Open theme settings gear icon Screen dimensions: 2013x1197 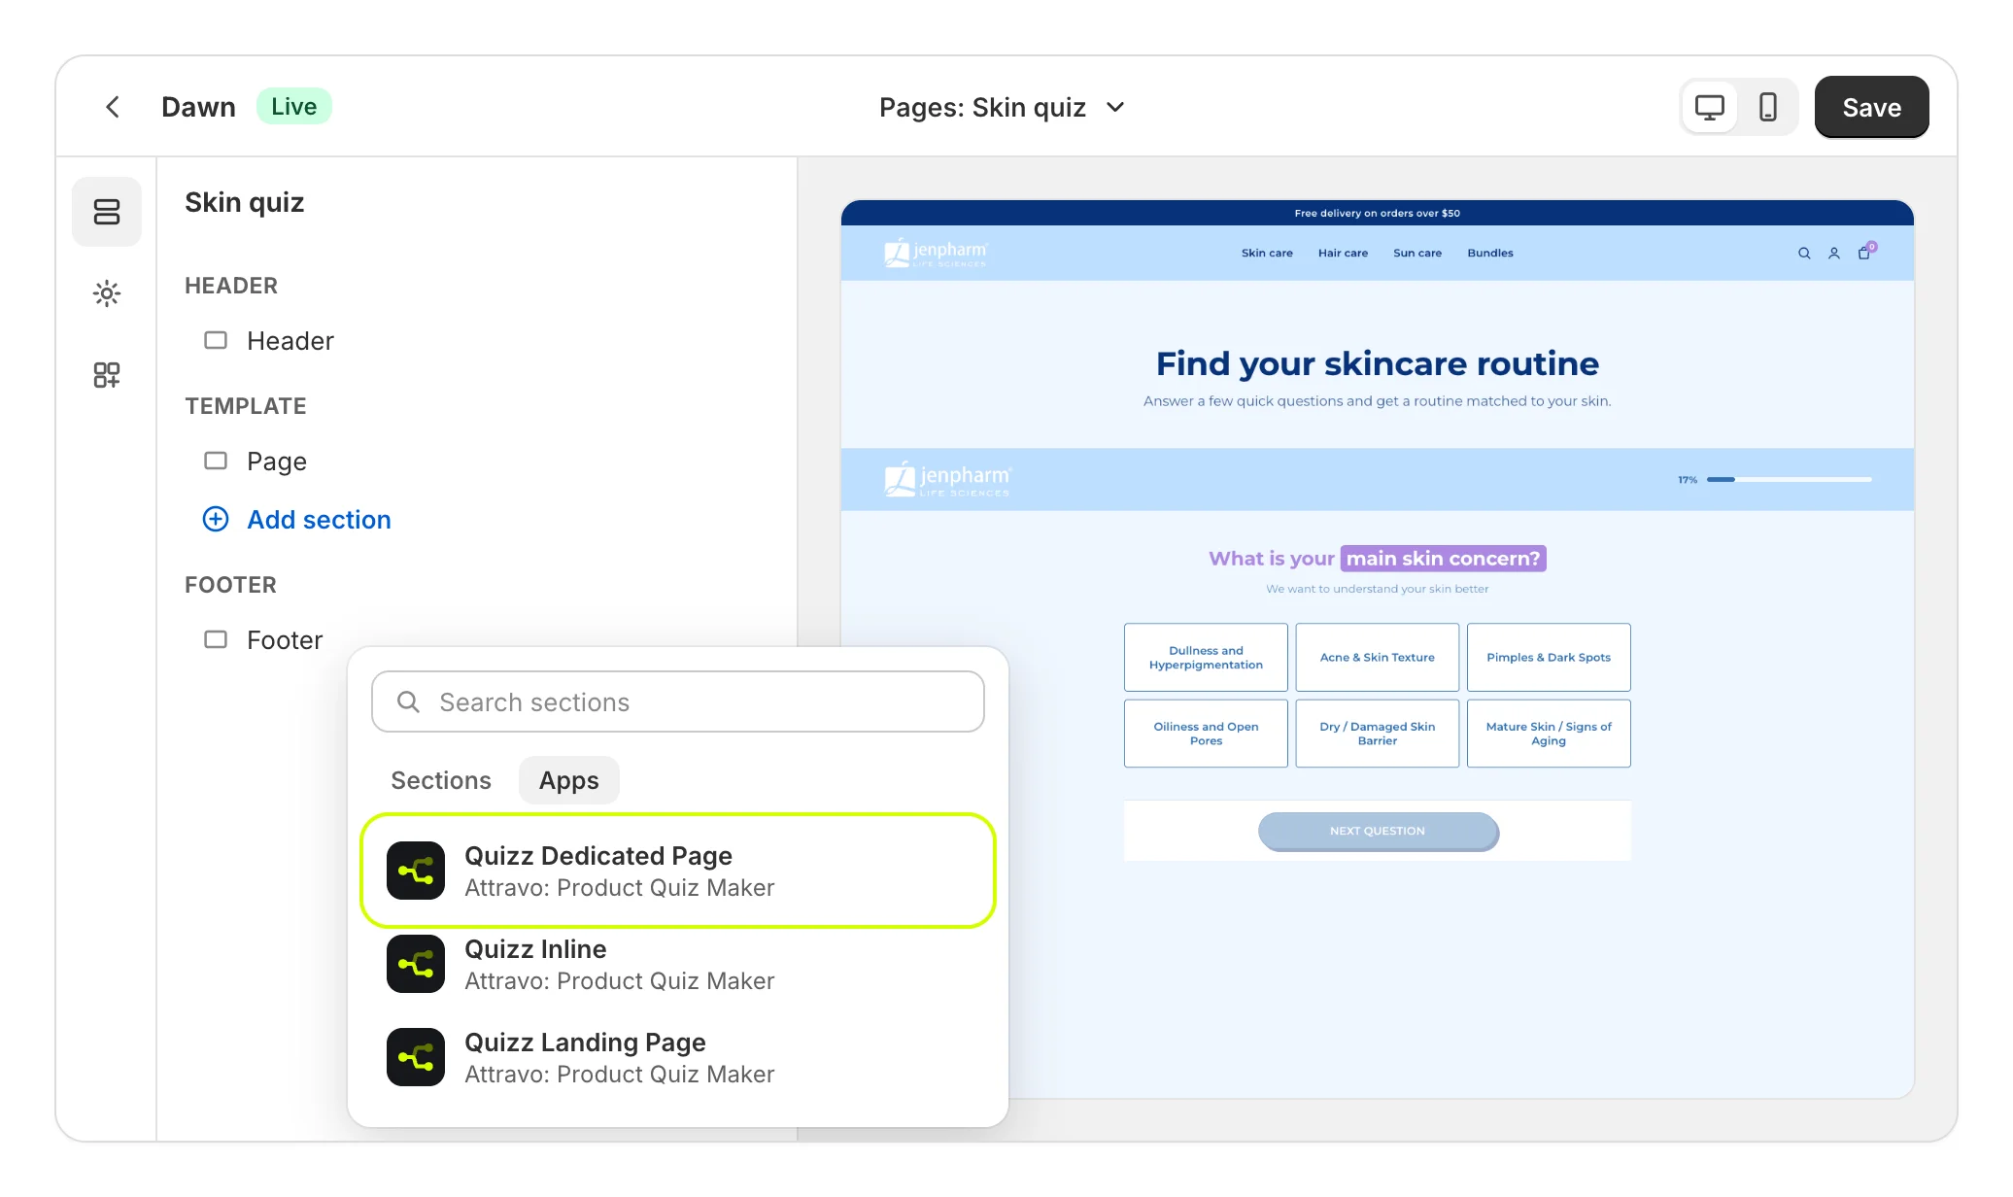[107, 293]
